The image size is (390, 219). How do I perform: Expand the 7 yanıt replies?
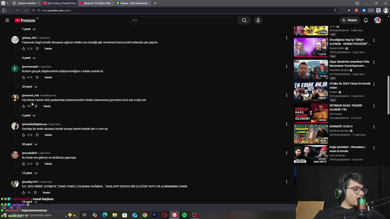pos(29,29)
